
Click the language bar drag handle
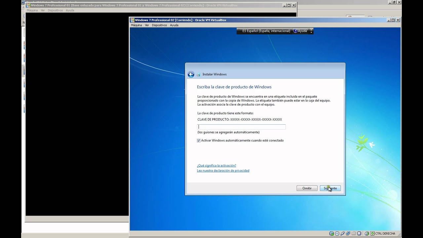pyautogui.click(x=239, y=31)
